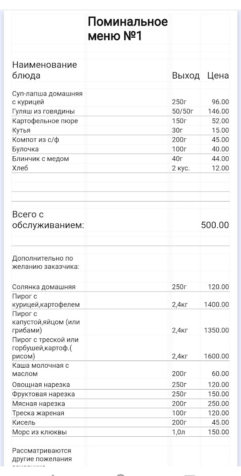Select the "Наименование блюда" header cell
The height and width of the screenshot is (476, 241).
point(44,70)
